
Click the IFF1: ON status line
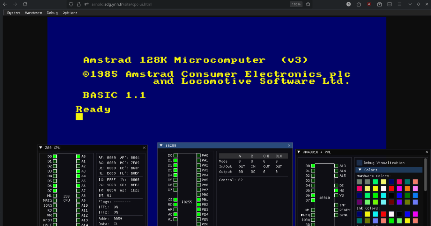(x=108, y=207)
